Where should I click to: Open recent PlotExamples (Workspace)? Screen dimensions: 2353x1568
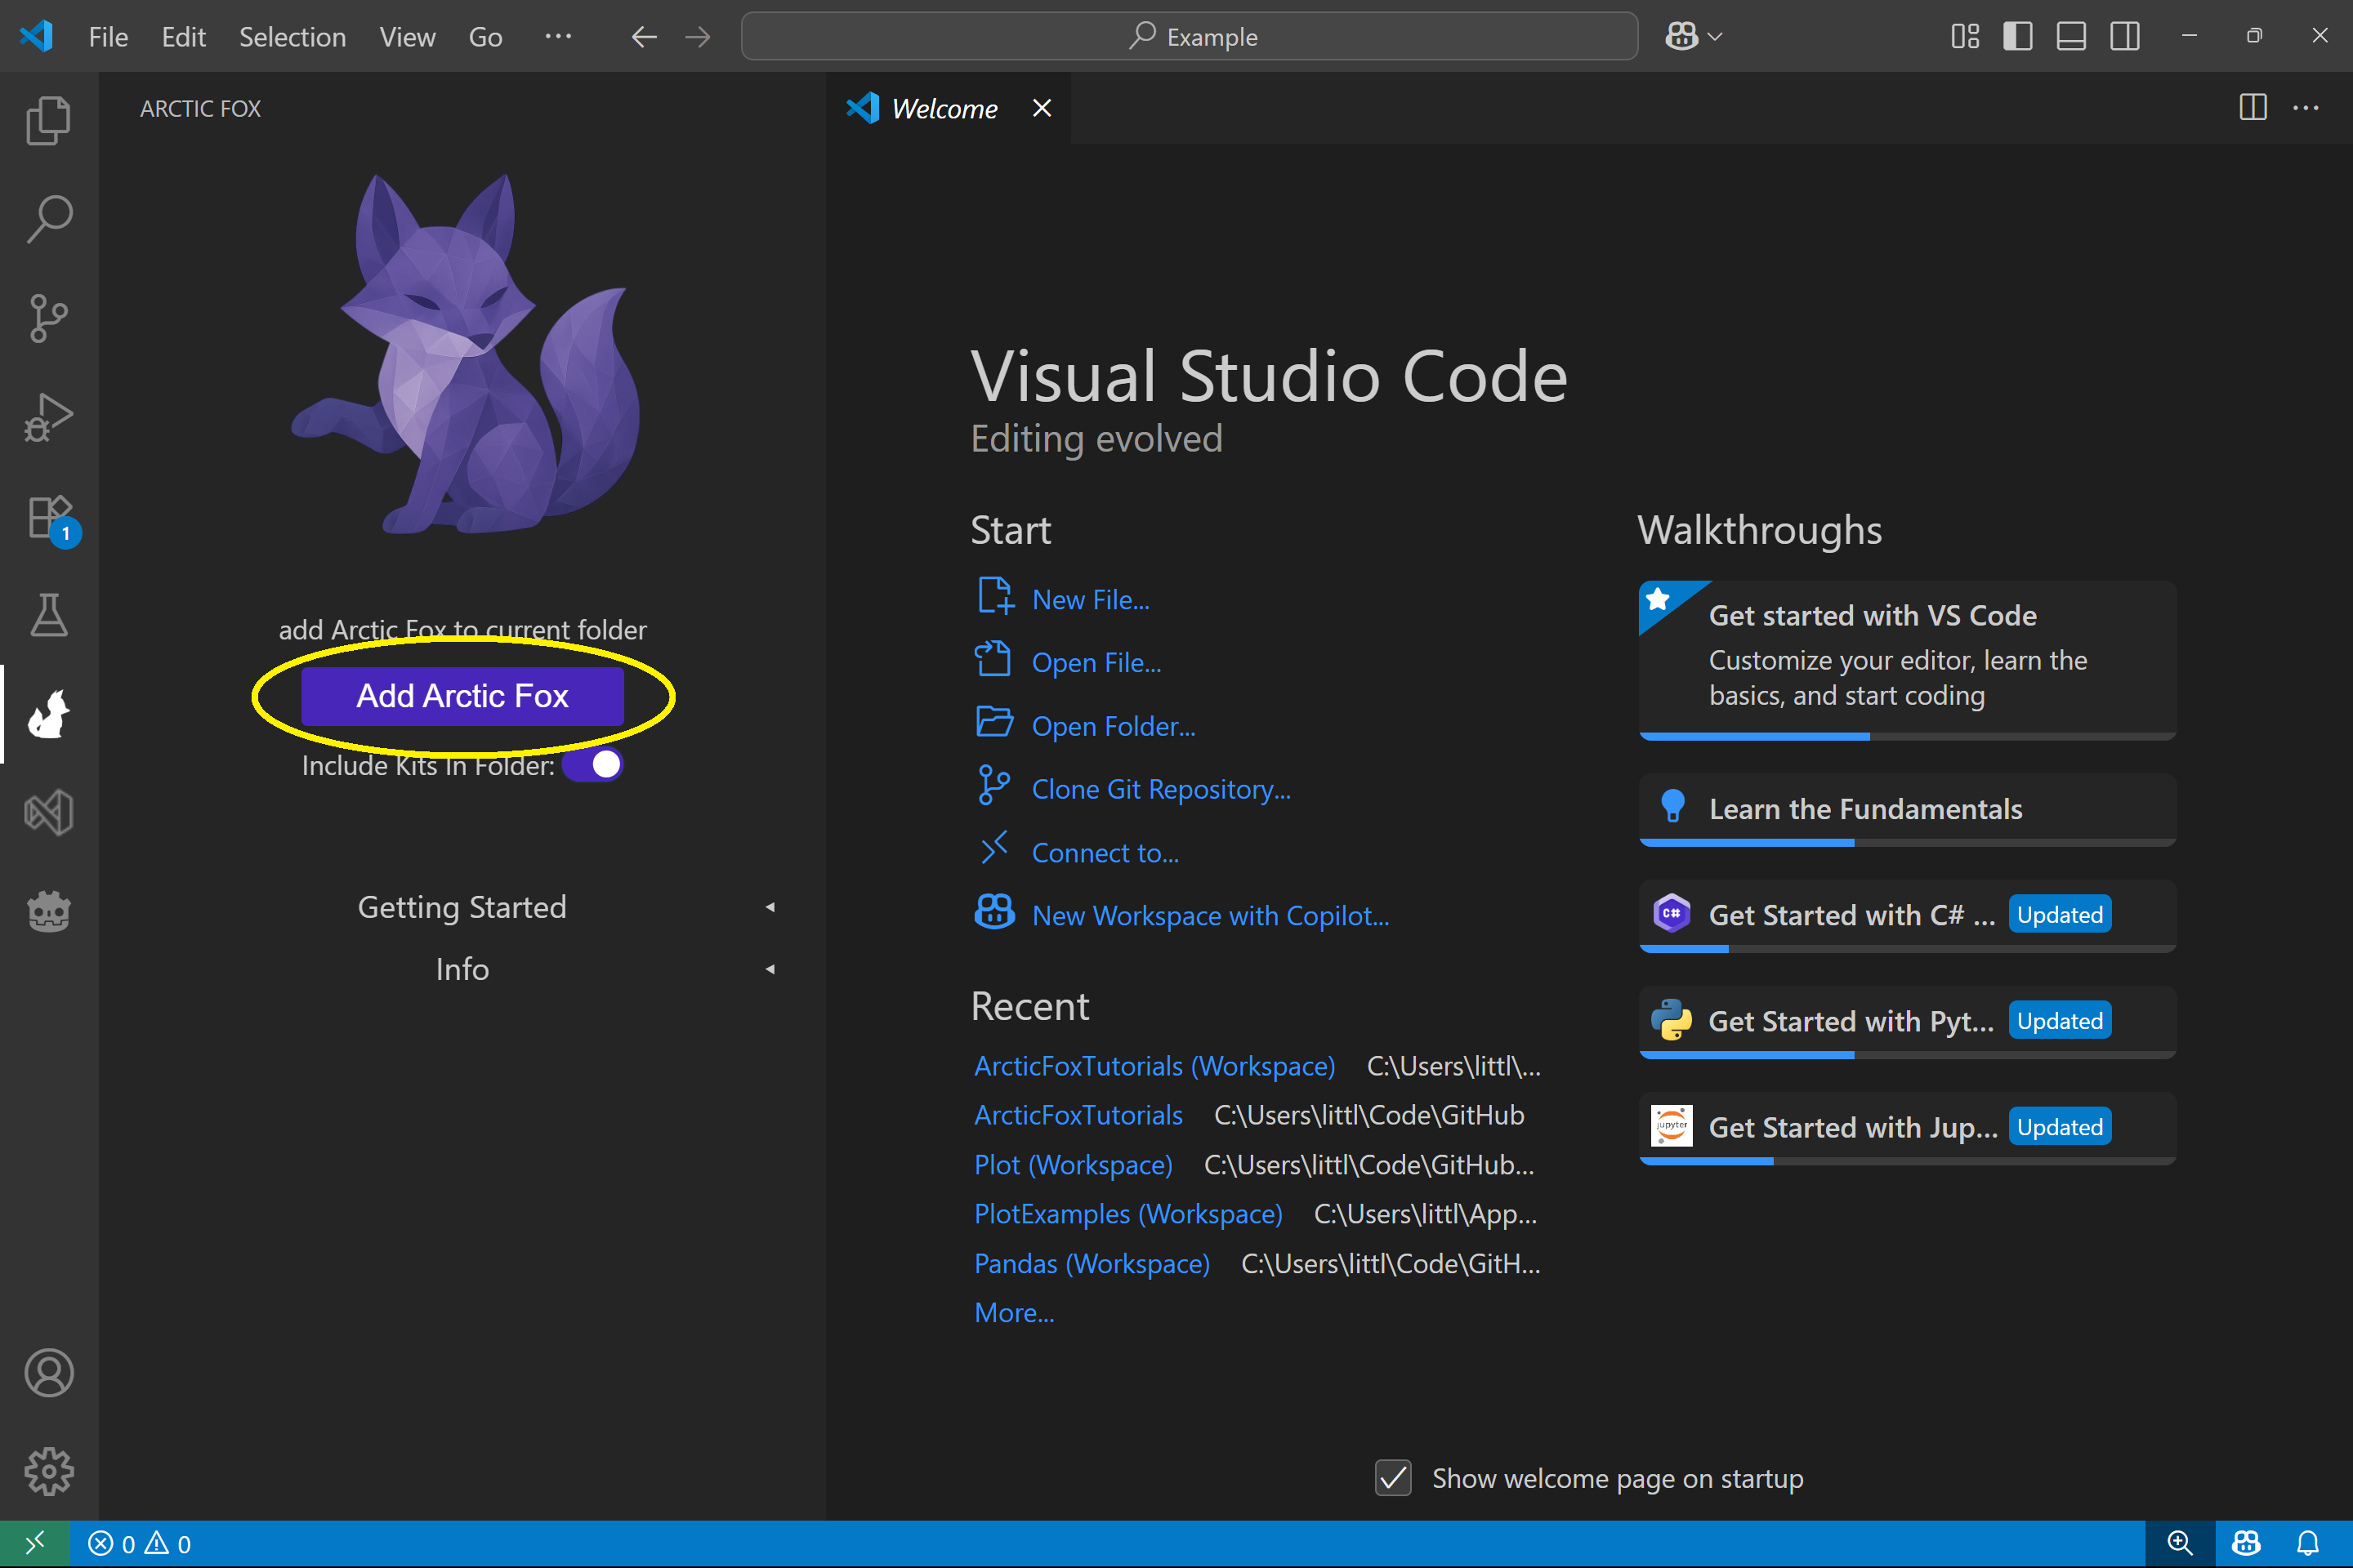[1128, 1214]
